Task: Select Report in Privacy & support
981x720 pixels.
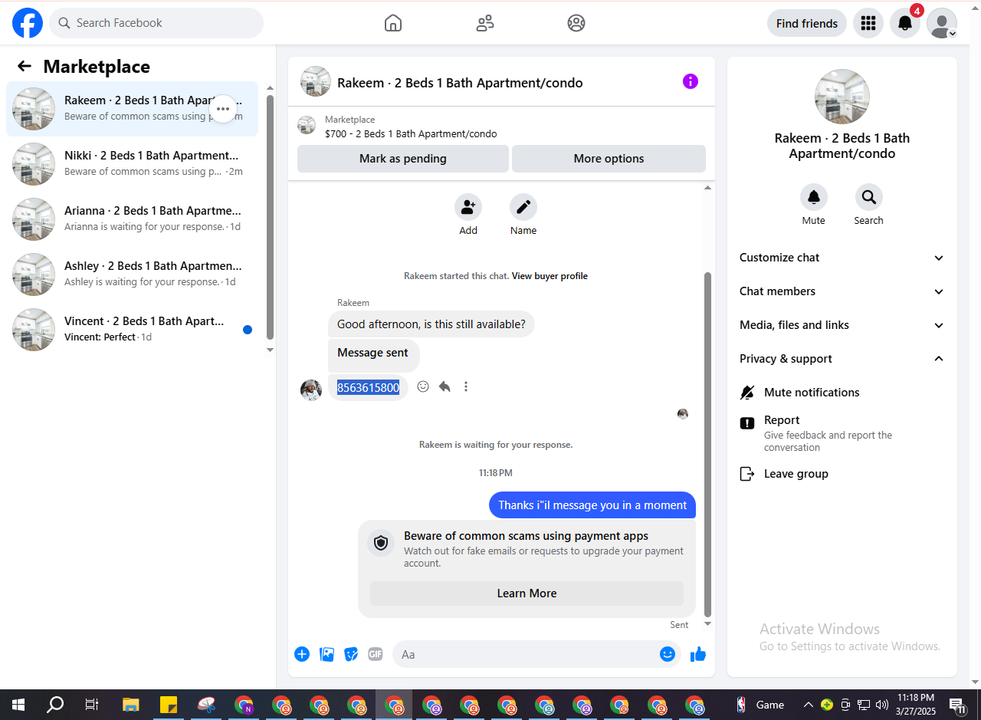Action: point(842,433)
